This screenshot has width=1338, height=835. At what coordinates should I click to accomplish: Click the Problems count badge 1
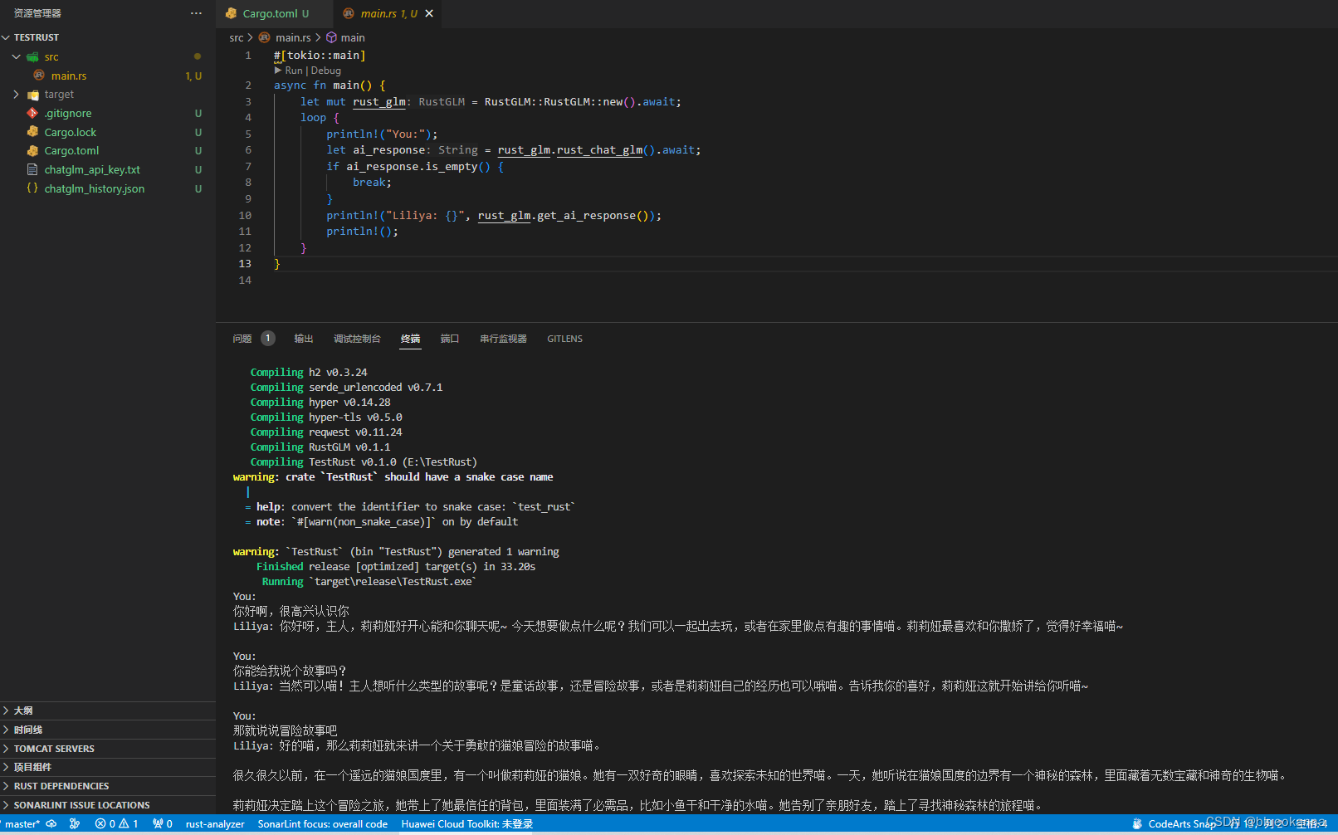tap(268, 339)
